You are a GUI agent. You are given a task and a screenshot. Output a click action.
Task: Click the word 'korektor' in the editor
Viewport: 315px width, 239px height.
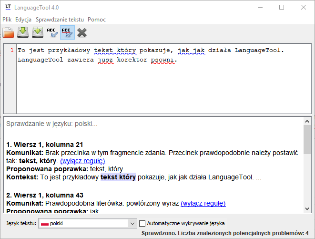tap(132, 60)
